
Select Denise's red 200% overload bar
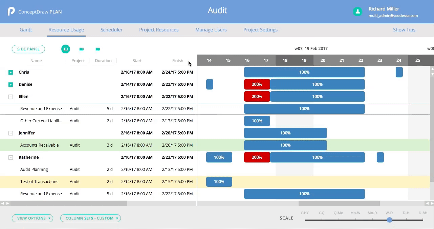pos(257,84)
